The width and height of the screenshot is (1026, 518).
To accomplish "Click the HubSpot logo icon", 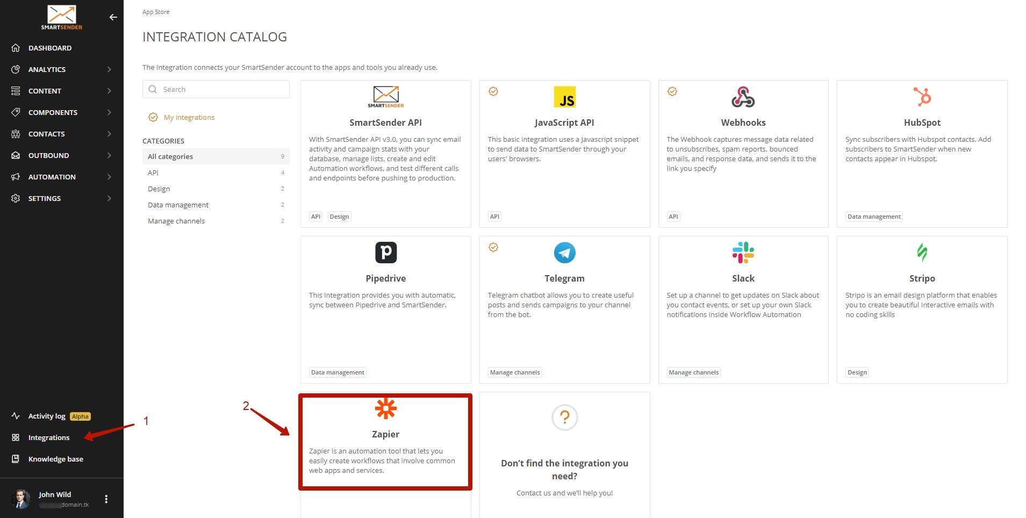I will pos(922,97).
